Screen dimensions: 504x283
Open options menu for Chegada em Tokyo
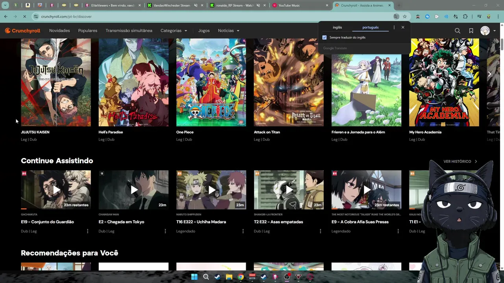[x=165, y=231]
